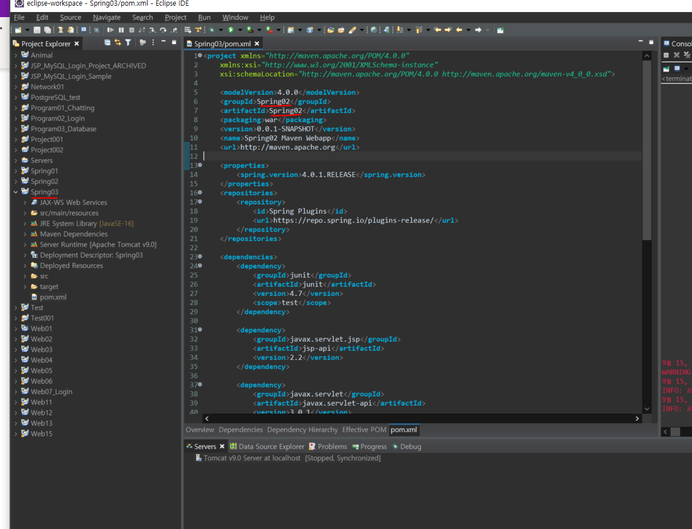Image resolution: width=692 pixels, height=529 pixels.
Task: Minimize the Project Explorer view
Action: 163,42
